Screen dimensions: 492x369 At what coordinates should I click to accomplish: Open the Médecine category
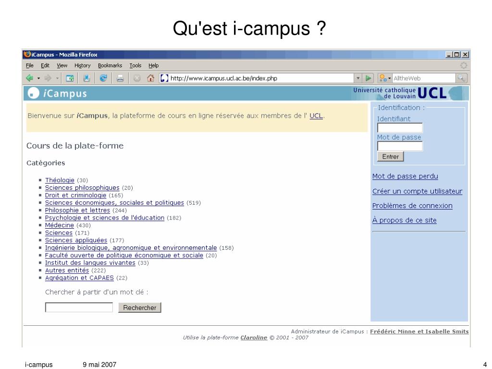pos(59,225)
